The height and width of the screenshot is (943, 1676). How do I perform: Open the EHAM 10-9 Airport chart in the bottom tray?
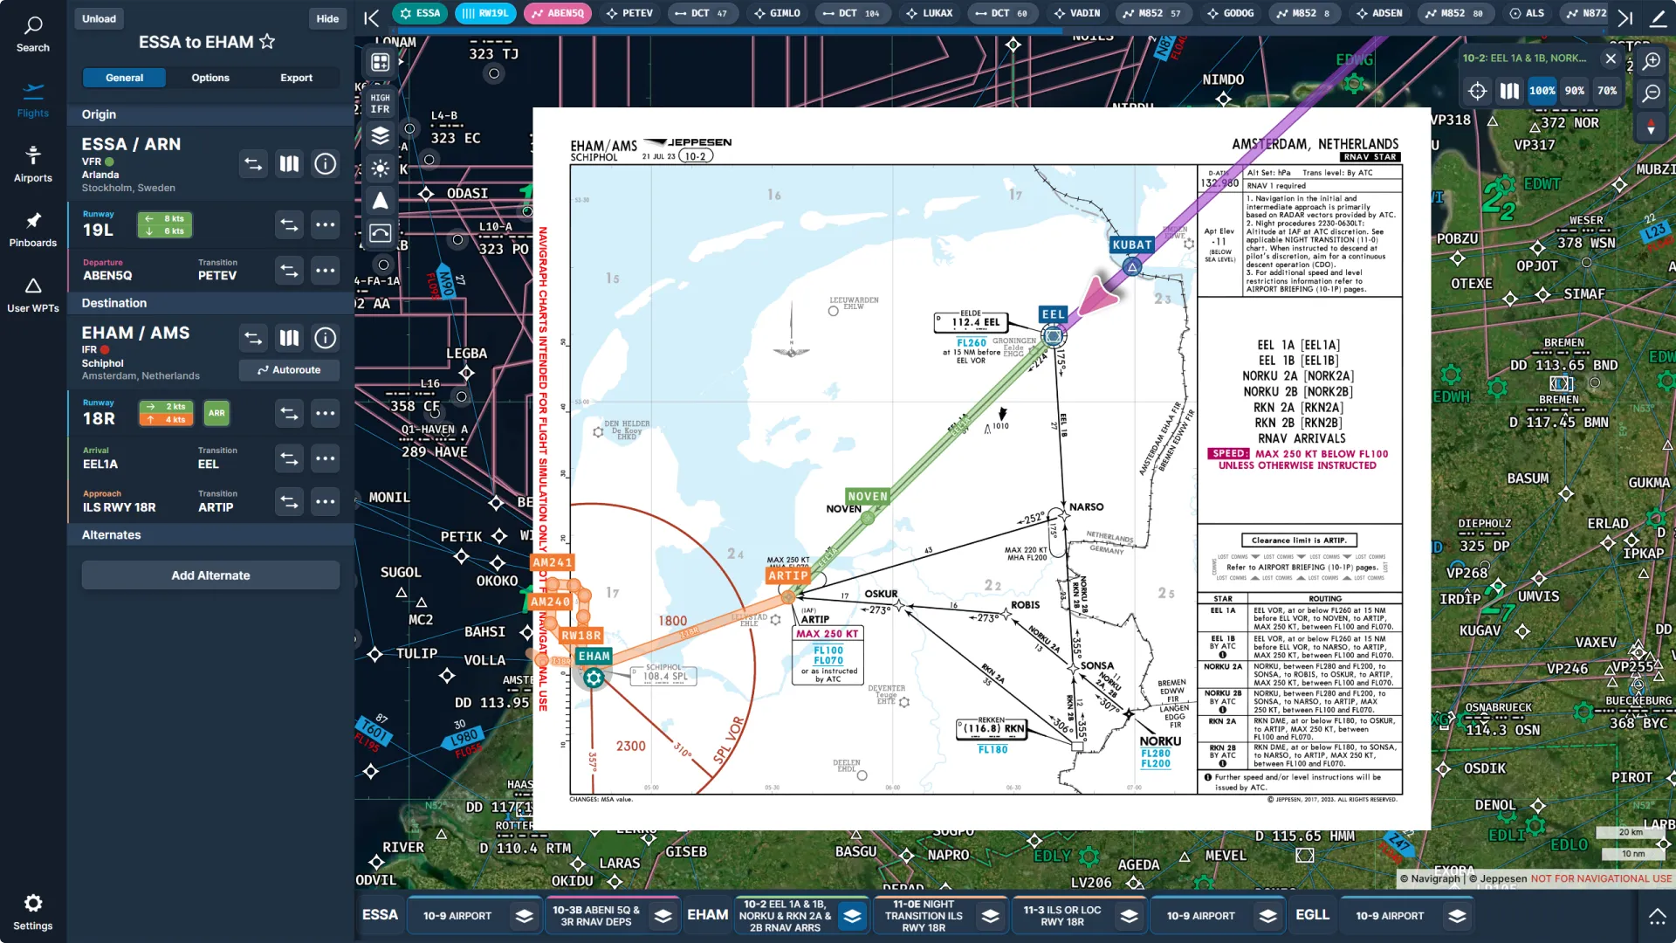1200,916
